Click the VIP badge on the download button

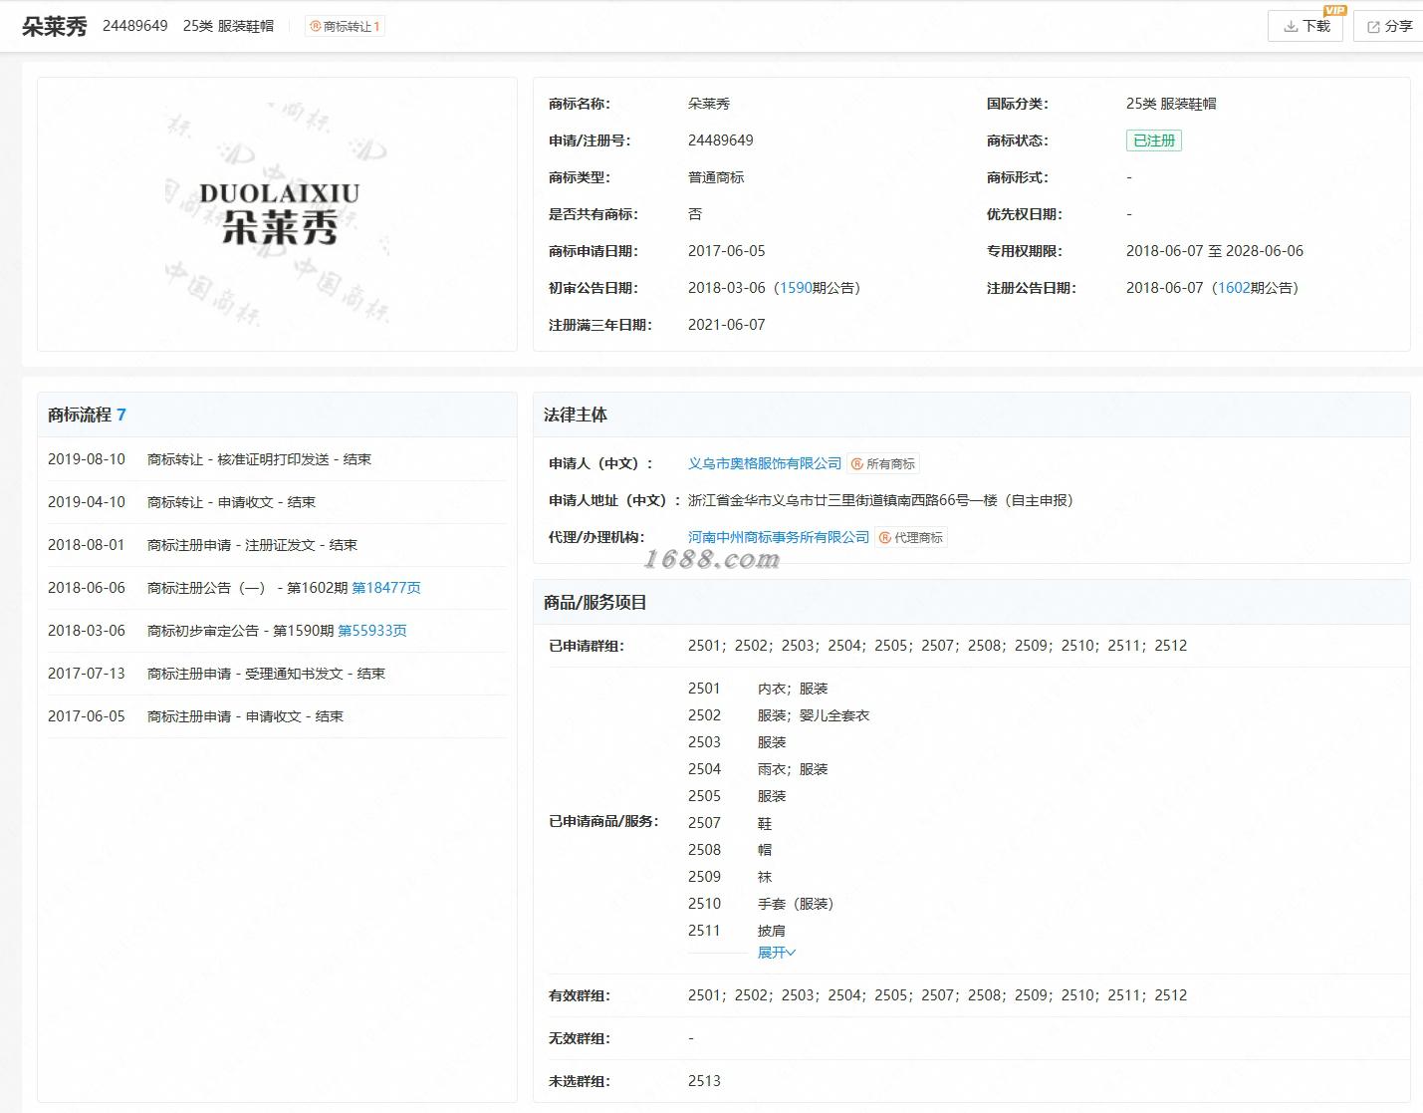(1334, 11)
